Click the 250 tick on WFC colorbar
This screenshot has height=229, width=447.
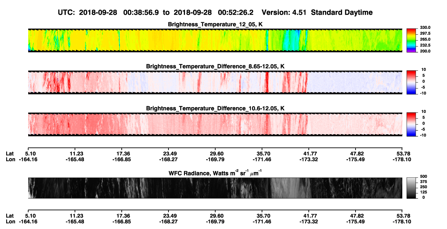pyautogui.click(x=424, y=187)
